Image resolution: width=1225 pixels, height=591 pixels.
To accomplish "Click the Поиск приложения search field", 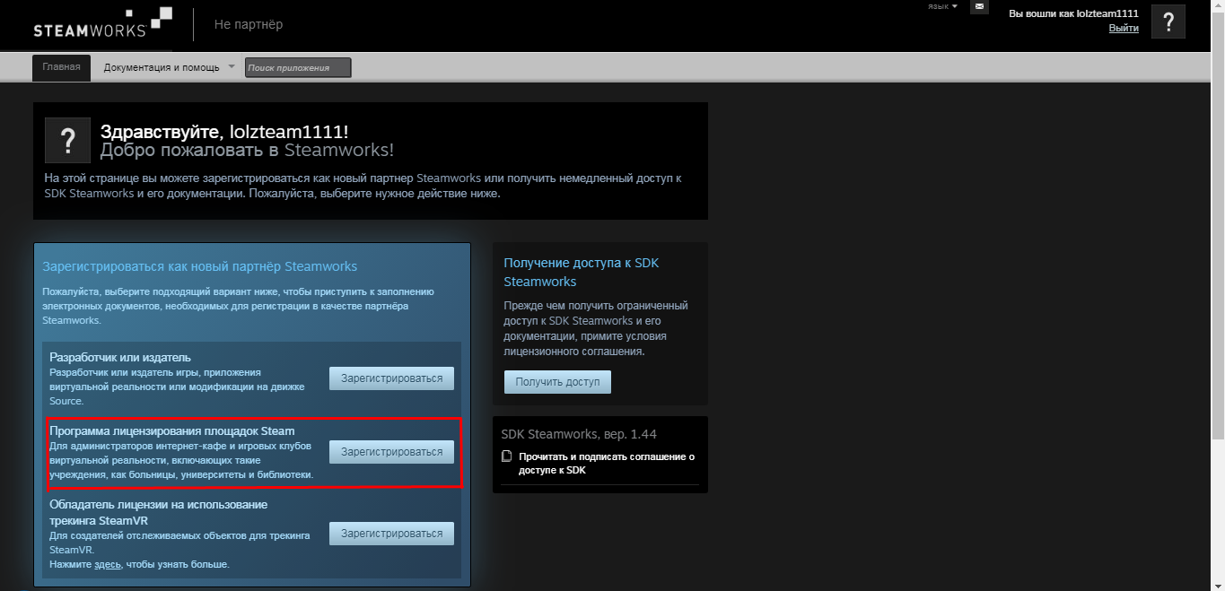I will click(298, 67).
